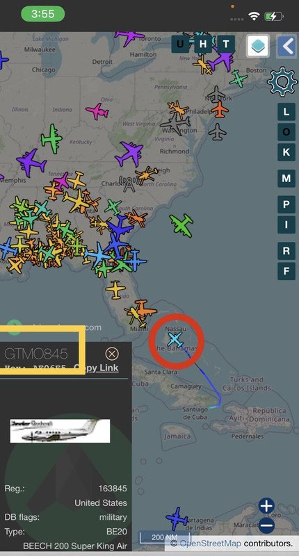299x556 pixels.
Task: Tap the BEECH 200 Super King Air text
Action: (x=75, y=546)
